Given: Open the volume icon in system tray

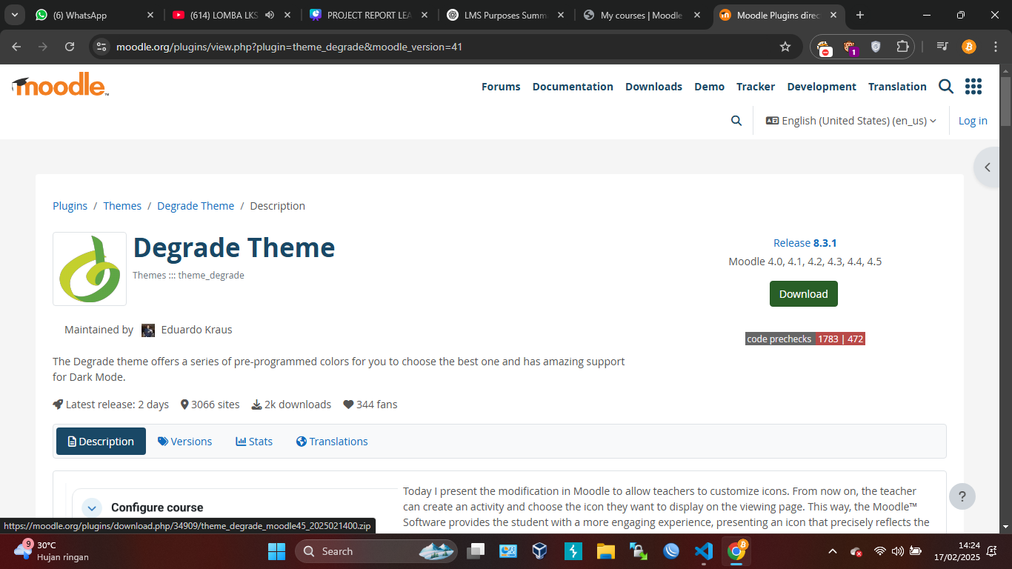Looking at the screenshot, I should pyautogui.click(x=897, y=551).
